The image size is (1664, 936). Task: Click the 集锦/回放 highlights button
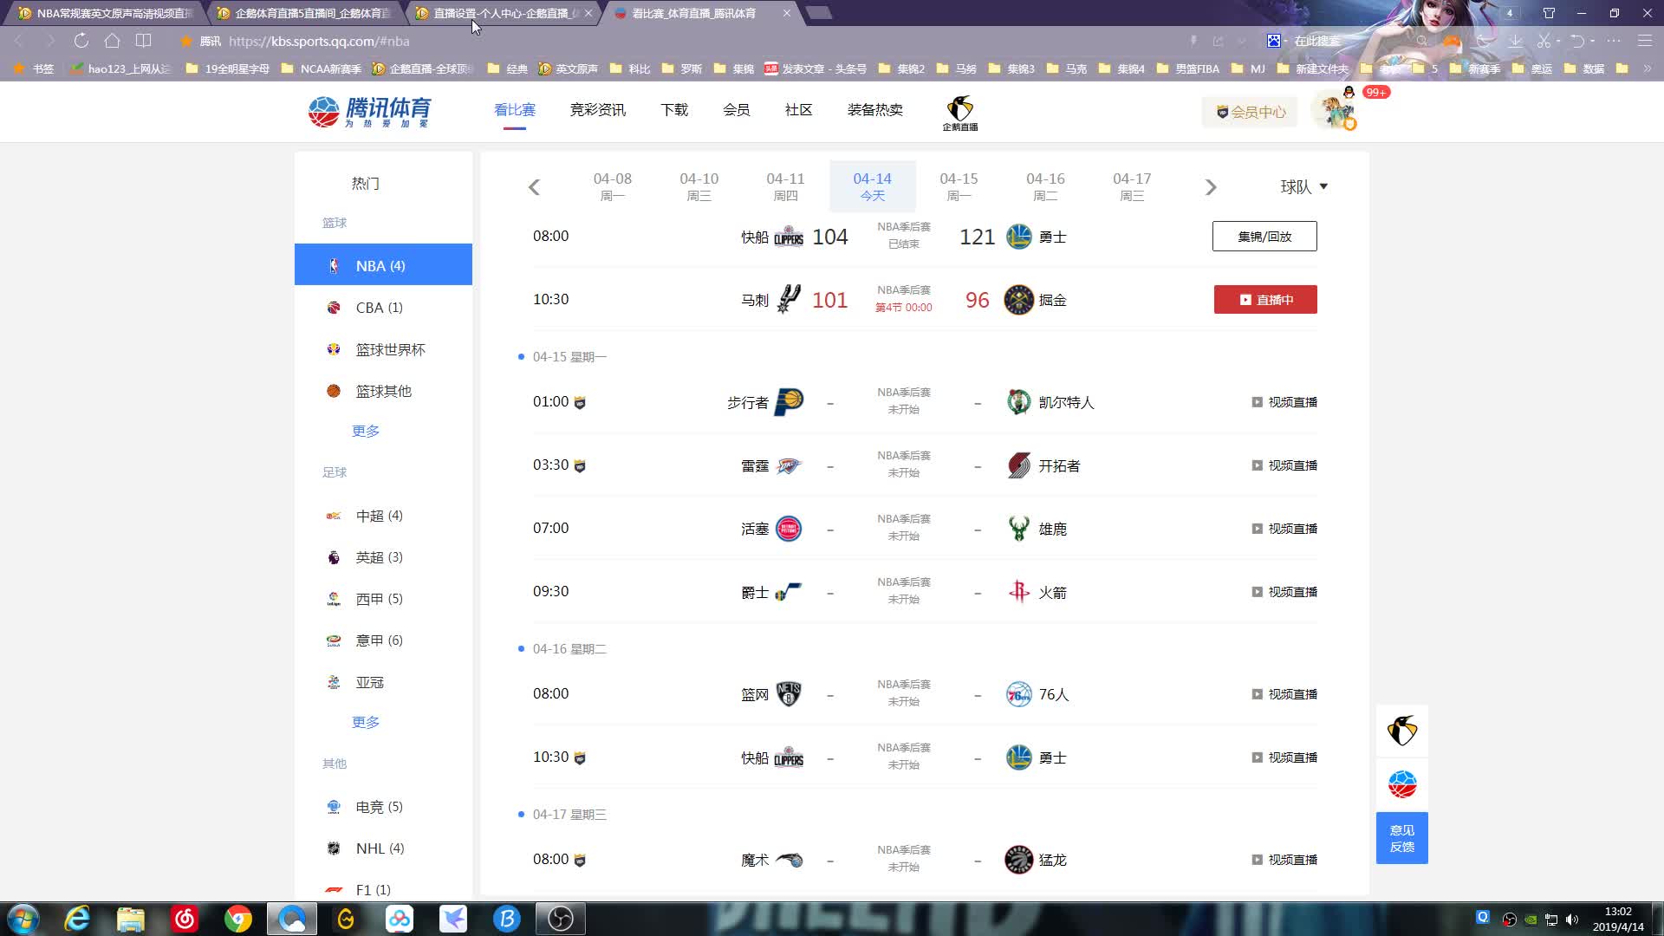tap(1264, 237)
